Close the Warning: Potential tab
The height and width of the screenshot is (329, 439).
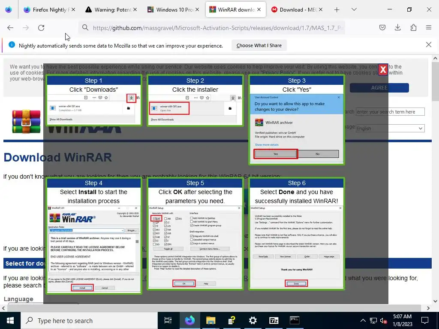[x=135, y=9]
